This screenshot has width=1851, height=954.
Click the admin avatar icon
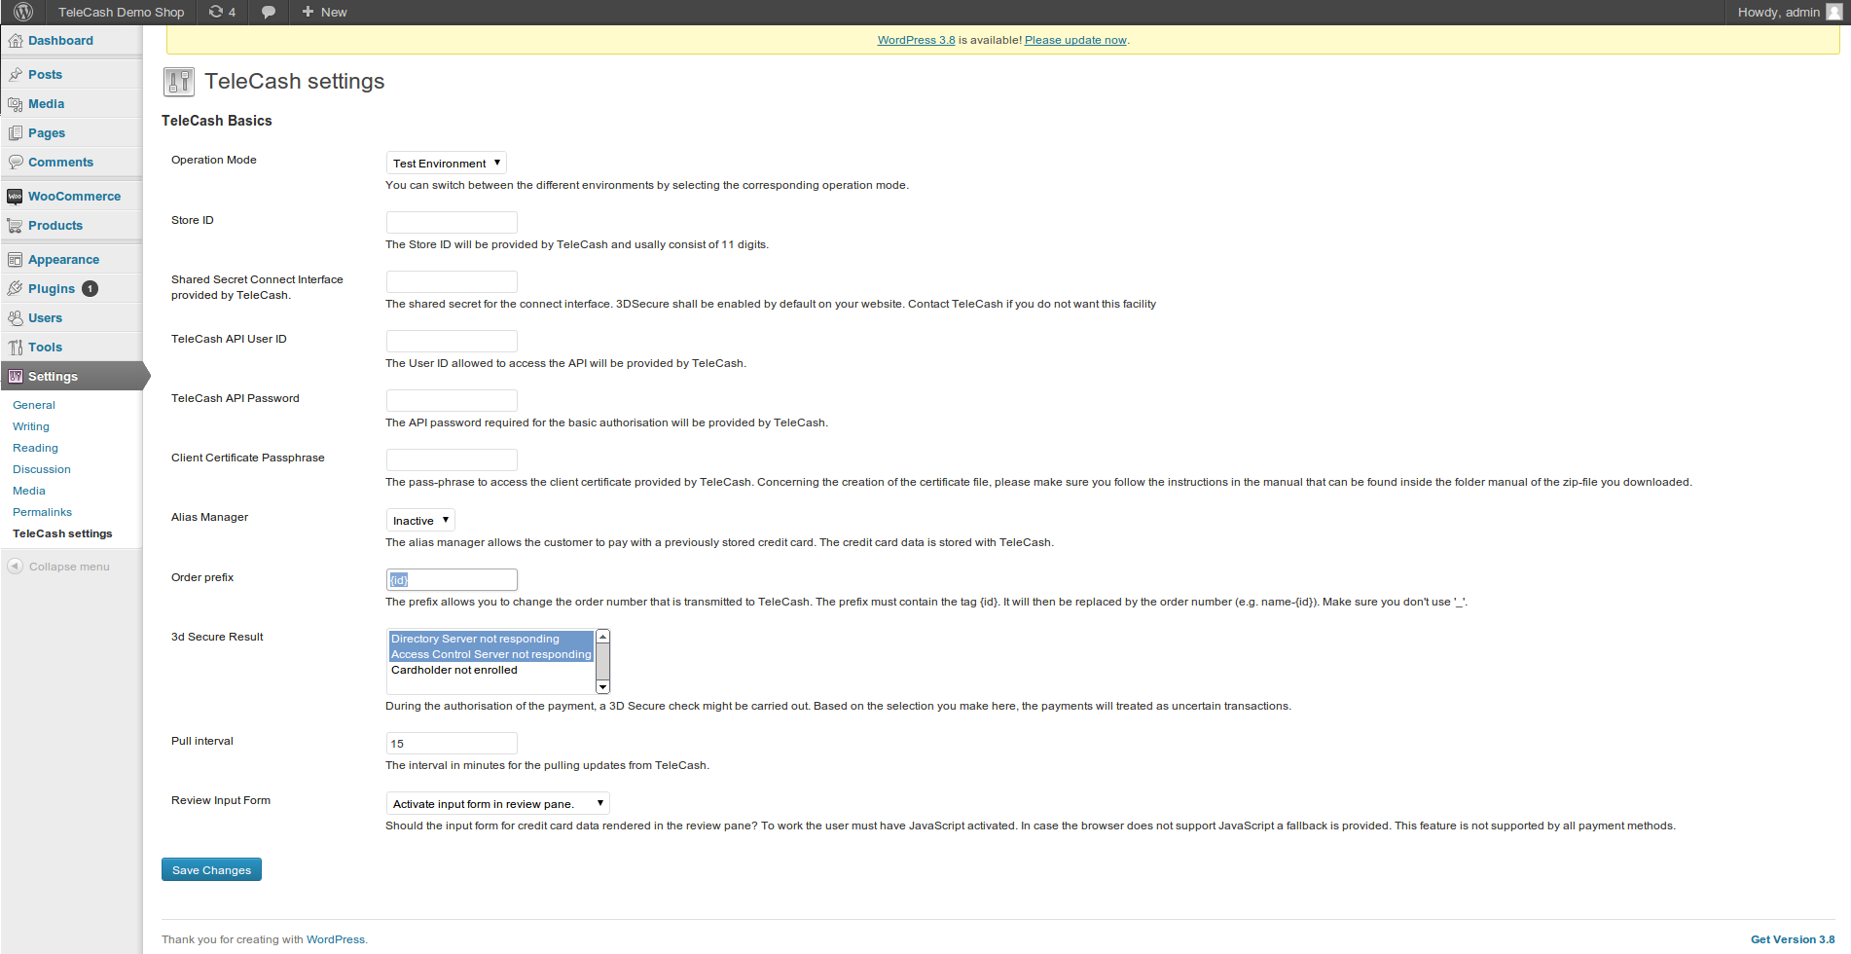pos(1833,12)
